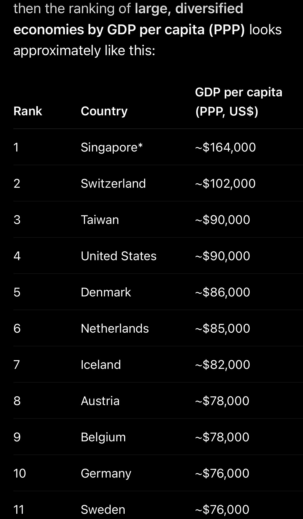
Task: Tap the ~$82,000 value for Iceland
Action: tap(222, 365)
